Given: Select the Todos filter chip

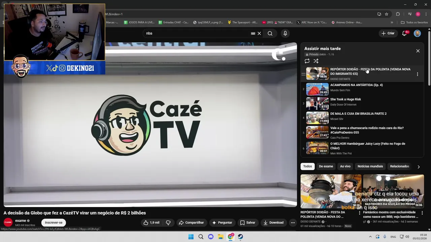Looking at the screenshot, I should 307,166.
